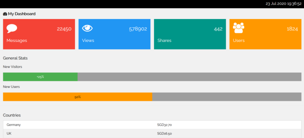The height and width of the screenshot is (138, 304).
Task: Click the eye icon on Views card
Action: coord(87,28)
